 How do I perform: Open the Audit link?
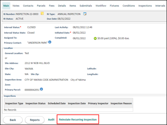click(x=51, y=120)
